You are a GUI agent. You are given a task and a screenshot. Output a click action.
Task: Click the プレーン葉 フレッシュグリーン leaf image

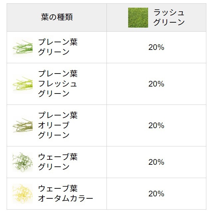click(23, 84)
